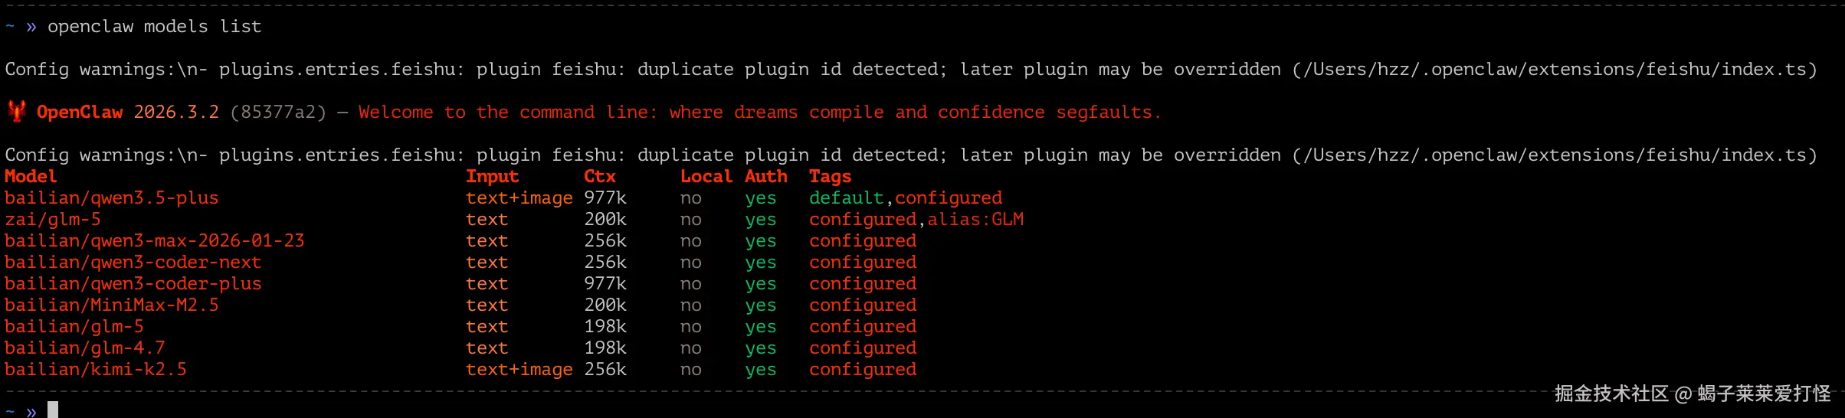Click the alias:GLM tag text
The width and height of the screenshot is (1845, 418).
pyautogui.click(x=975, y=220)
